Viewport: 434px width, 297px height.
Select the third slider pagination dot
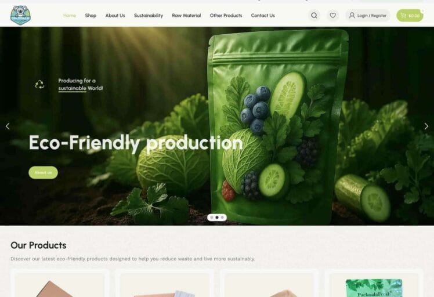point(222,218)
